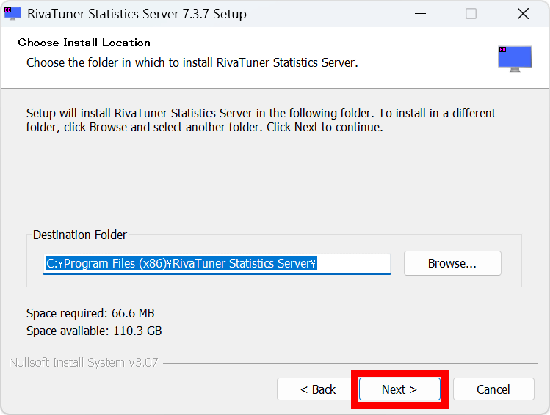Click the blue monitor icon in the header
This screenshot has height=415, width=550.
click(x=514, y=59)
